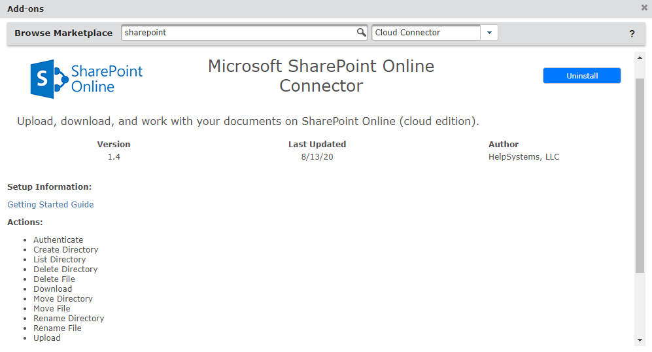Click the connector description sentence
Viewport: 652px width, 352px height.
pyautogui.click(x=248, y=121)
